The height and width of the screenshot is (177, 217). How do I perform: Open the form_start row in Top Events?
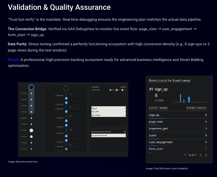tap(108, 112)
